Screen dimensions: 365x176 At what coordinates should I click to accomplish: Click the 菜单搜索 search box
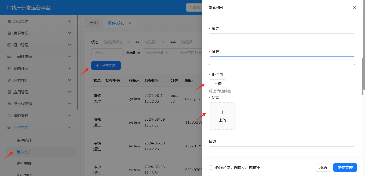pyautogui.click(x=194, y=7)
